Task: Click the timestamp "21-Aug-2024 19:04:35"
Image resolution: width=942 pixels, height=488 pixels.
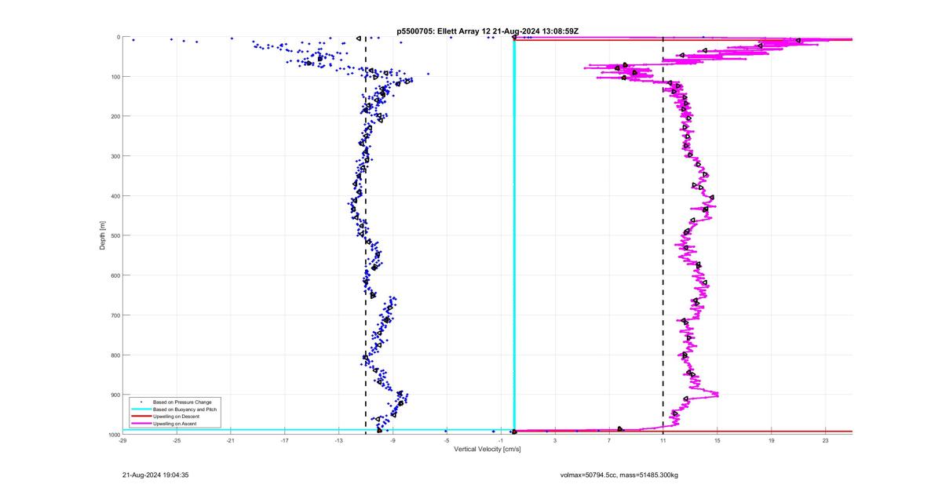Action: tap(155, 475)
